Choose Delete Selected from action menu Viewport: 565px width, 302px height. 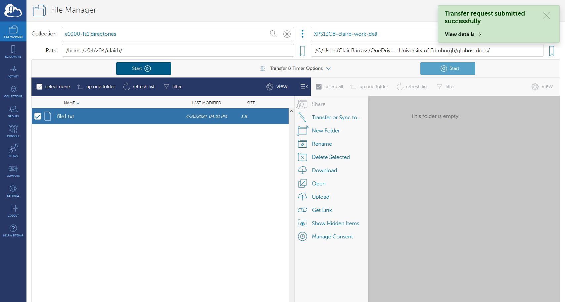pos(330,157)
